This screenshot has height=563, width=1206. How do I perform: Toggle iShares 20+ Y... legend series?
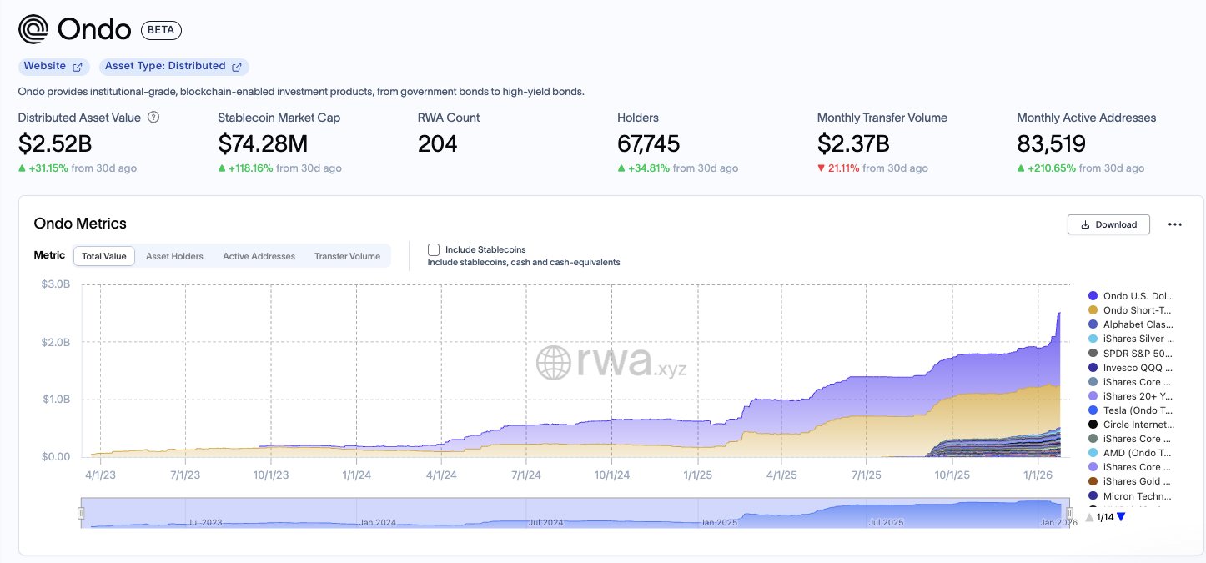pyautogui.click(x=1131, y=396)
